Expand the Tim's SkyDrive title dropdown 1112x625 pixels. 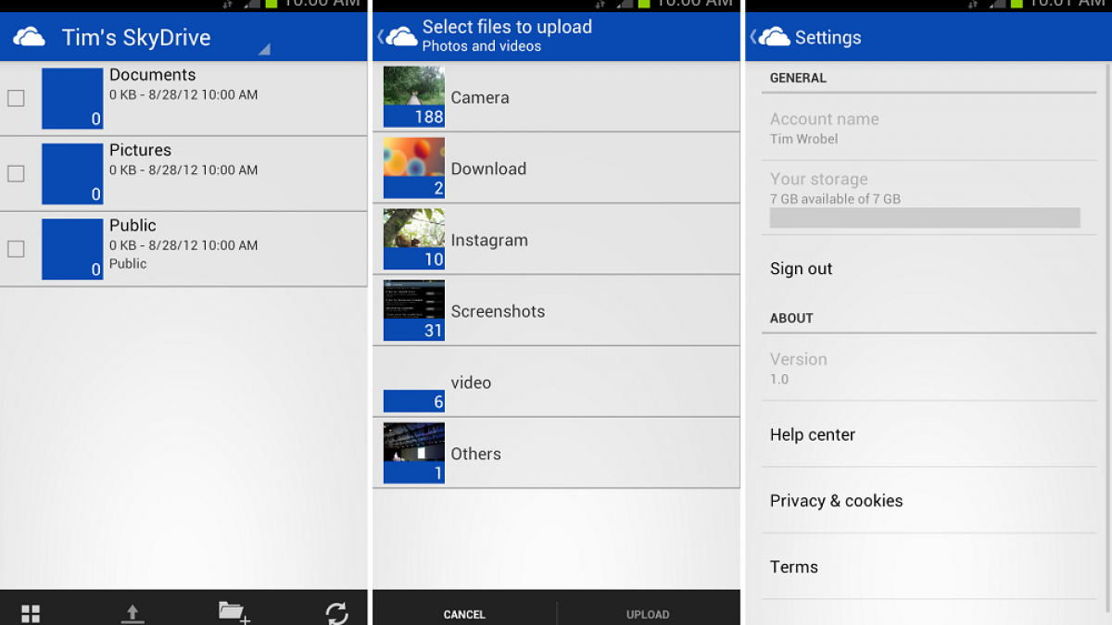(263, 49)
